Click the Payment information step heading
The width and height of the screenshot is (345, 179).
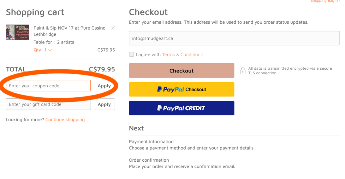pos(151,142)
